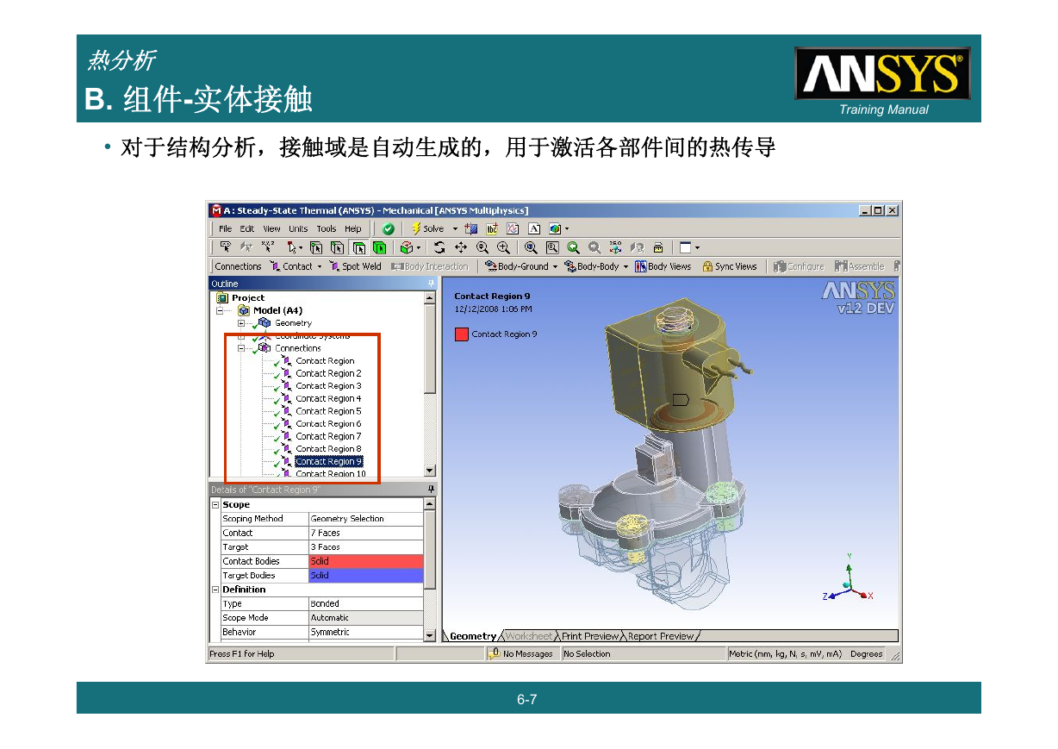Pin toggle on the Details panel
The height and width of the screenshot is (749, 1058).
[x=432, y=490]
